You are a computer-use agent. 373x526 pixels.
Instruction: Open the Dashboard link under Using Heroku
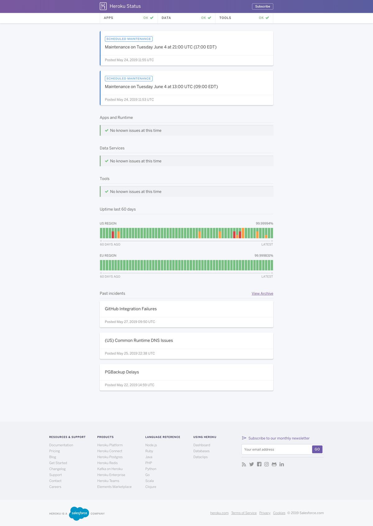point(202,445)
